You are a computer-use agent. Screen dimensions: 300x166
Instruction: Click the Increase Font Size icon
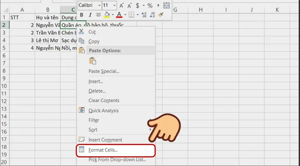(x=122, y=5)
